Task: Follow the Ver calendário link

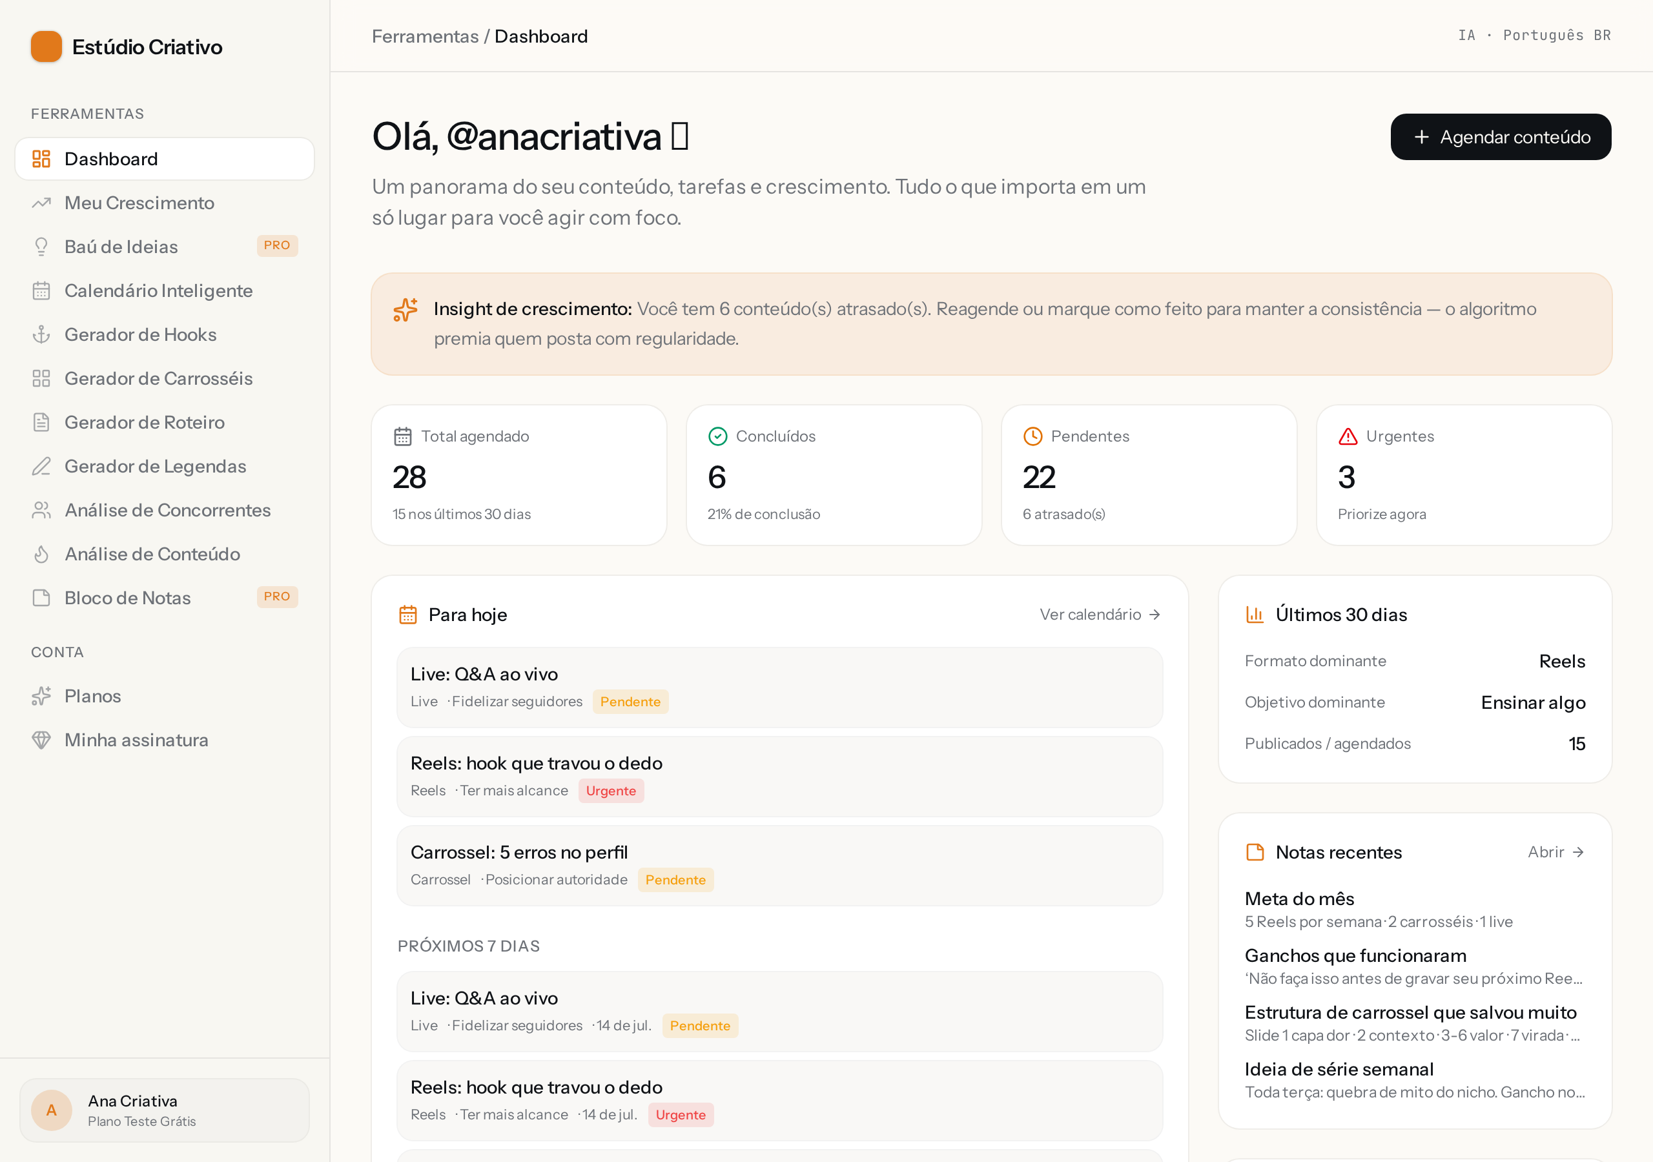Action: [x=1100, y=615]
